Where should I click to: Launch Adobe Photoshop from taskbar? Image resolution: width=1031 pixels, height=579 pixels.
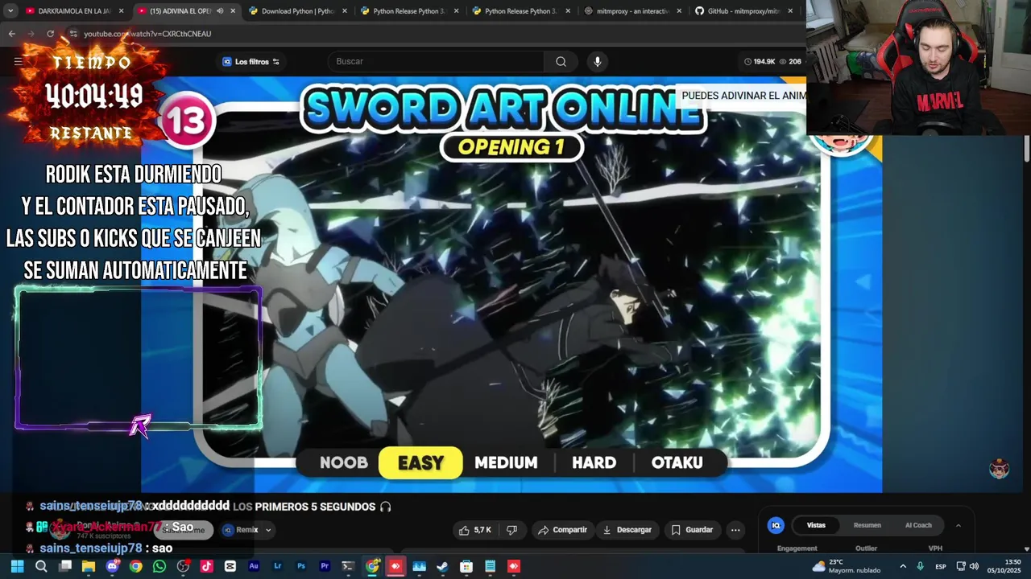301,566
